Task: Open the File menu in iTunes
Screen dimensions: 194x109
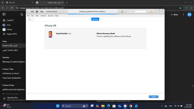Action: 28,16
